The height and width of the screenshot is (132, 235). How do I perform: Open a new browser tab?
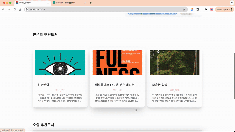pyautogui.click(x=91, y=3)
